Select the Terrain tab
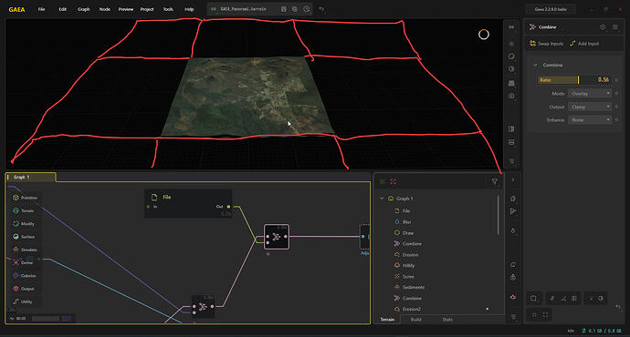Image resolution: width=630 pixels, height=337 pixels. tap(387, 320)
